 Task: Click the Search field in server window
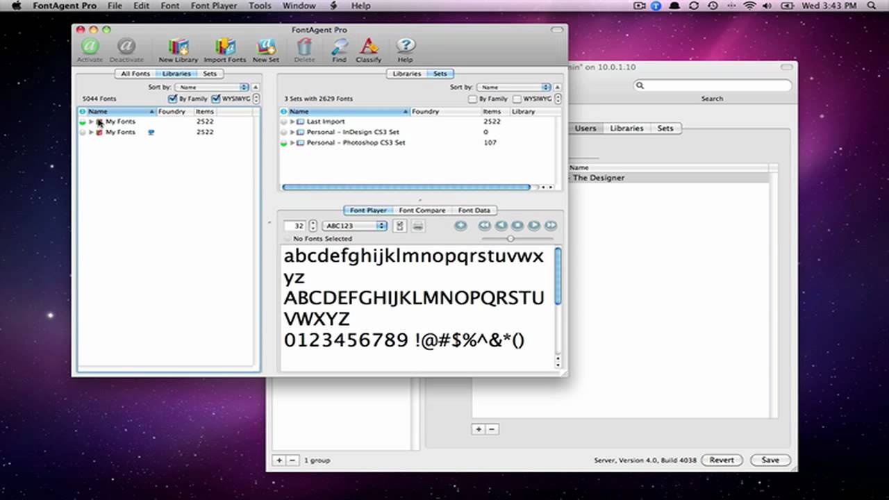(x=713, y=85)
